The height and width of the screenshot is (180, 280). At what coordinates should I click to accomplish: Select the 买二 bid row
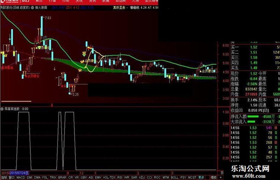255,52
